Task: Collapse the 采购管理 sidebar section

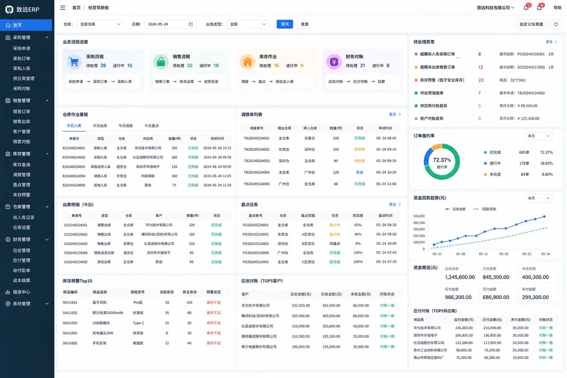Action: click(x=47, y=37)
